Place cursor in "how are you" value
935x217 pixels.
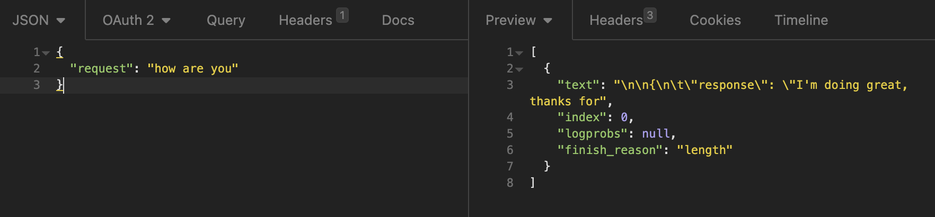tap(193, 69)
